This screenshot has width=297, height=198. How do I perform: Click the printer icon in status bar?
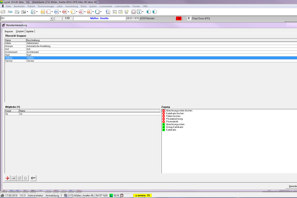2,196
